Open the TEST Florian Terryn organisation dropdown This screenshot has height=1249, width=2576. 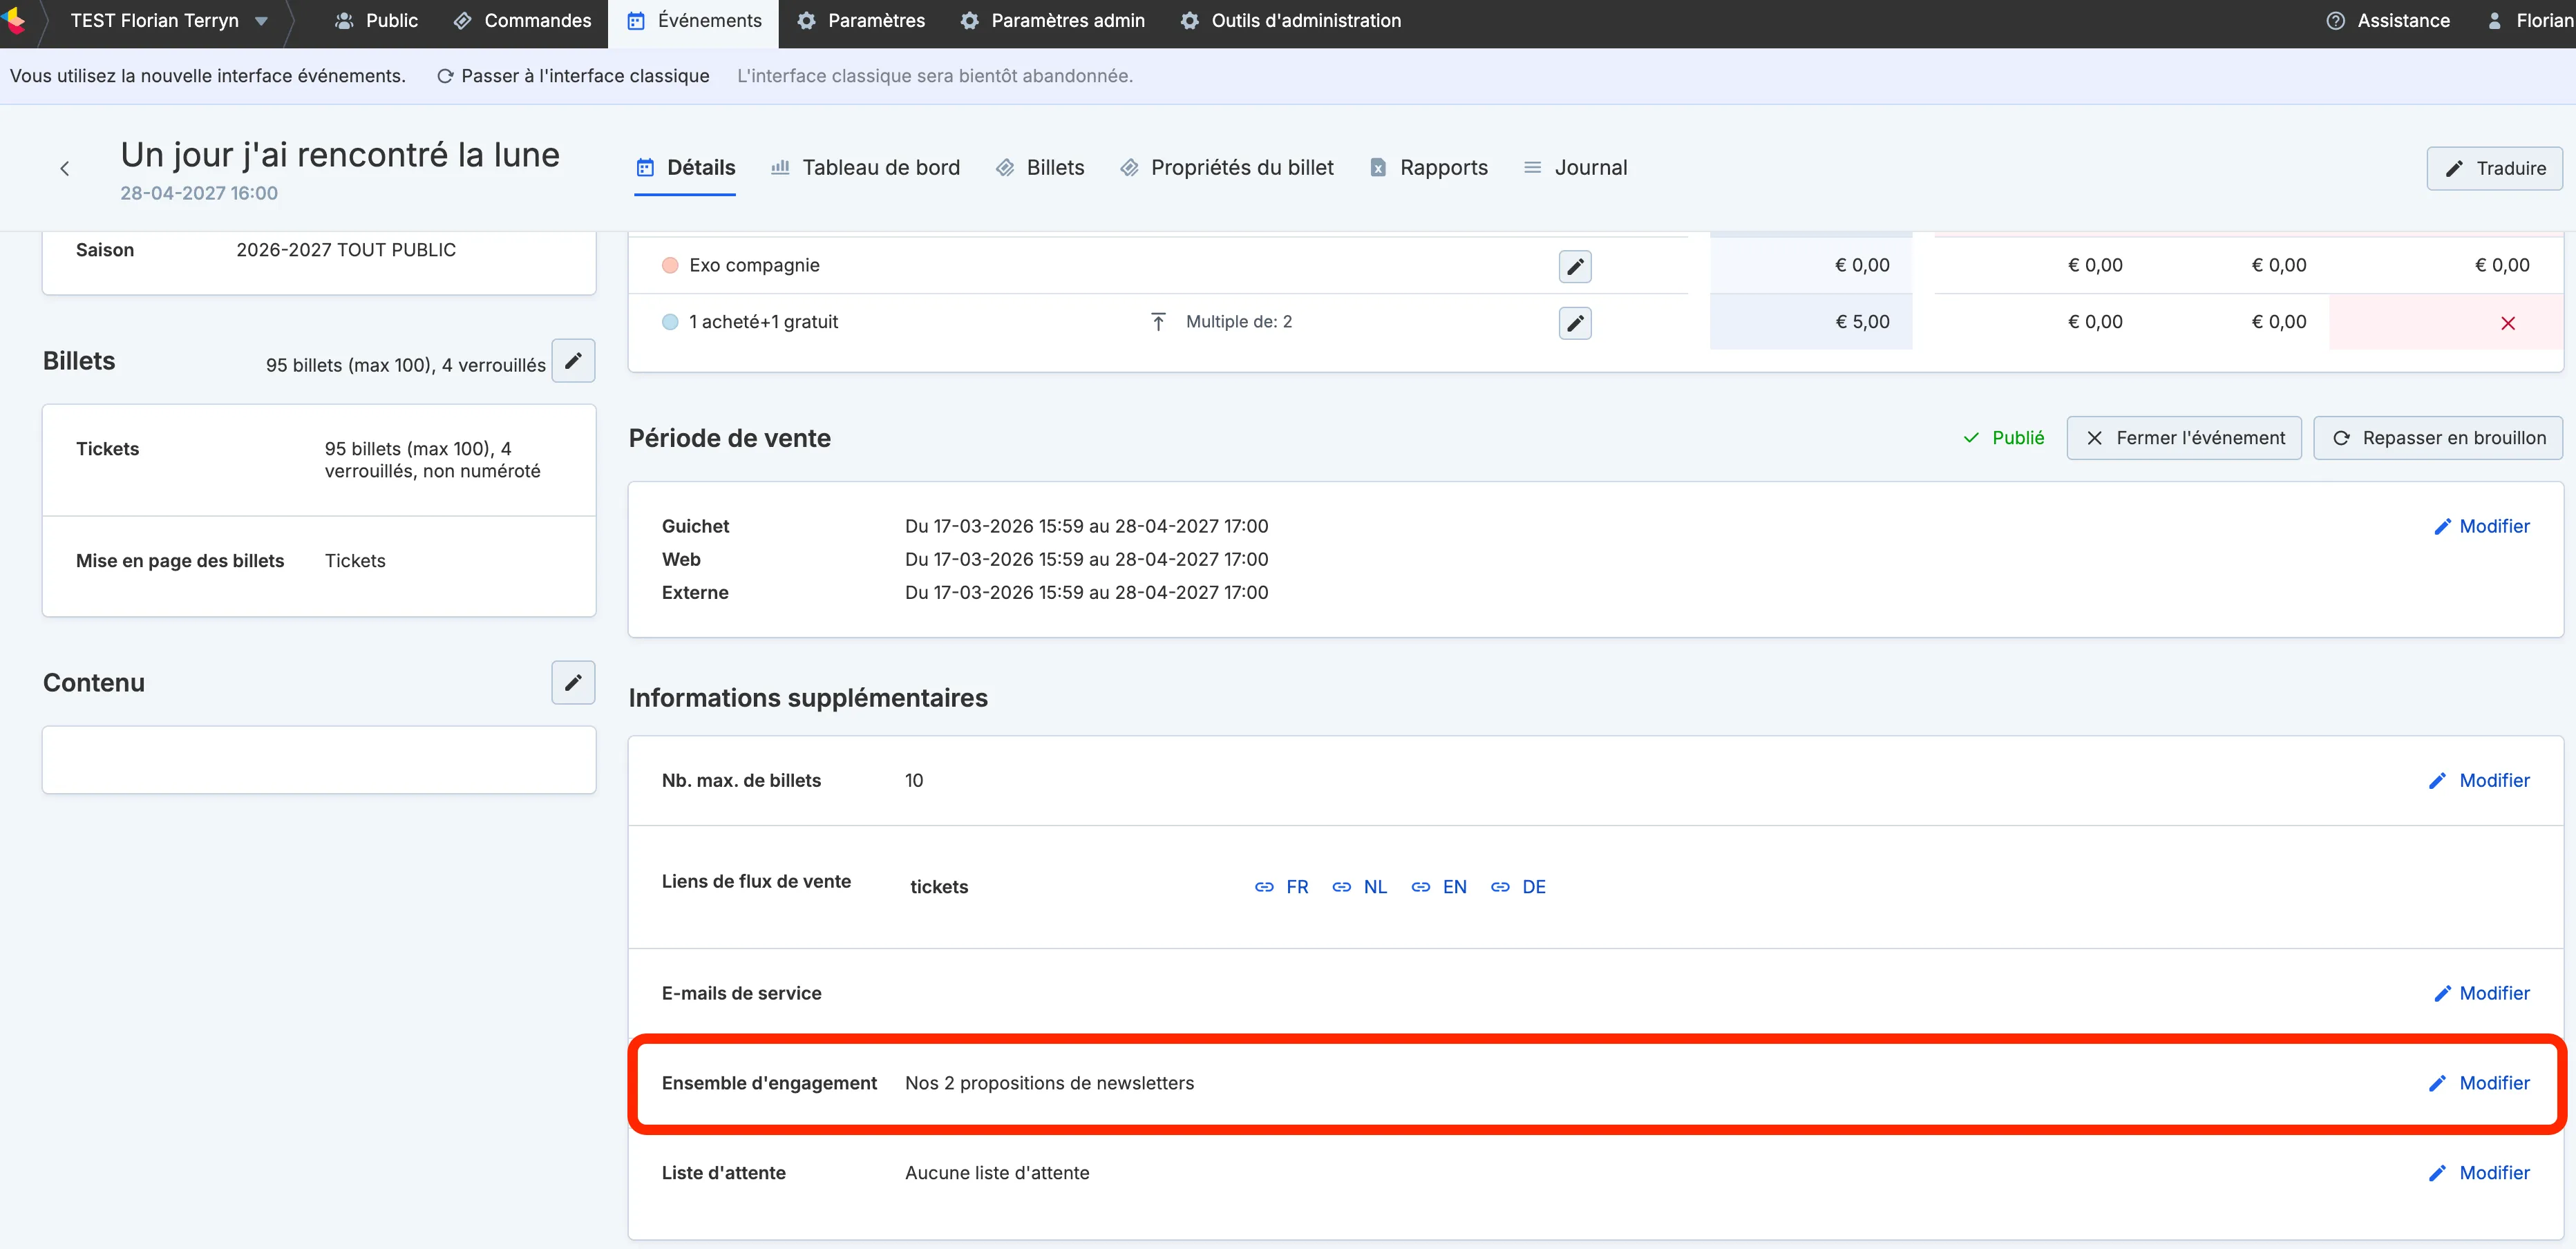point(169,20)
